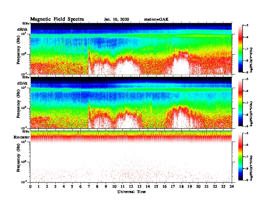Select the date text "Jan. 10, 2020"

coord(116,20)
